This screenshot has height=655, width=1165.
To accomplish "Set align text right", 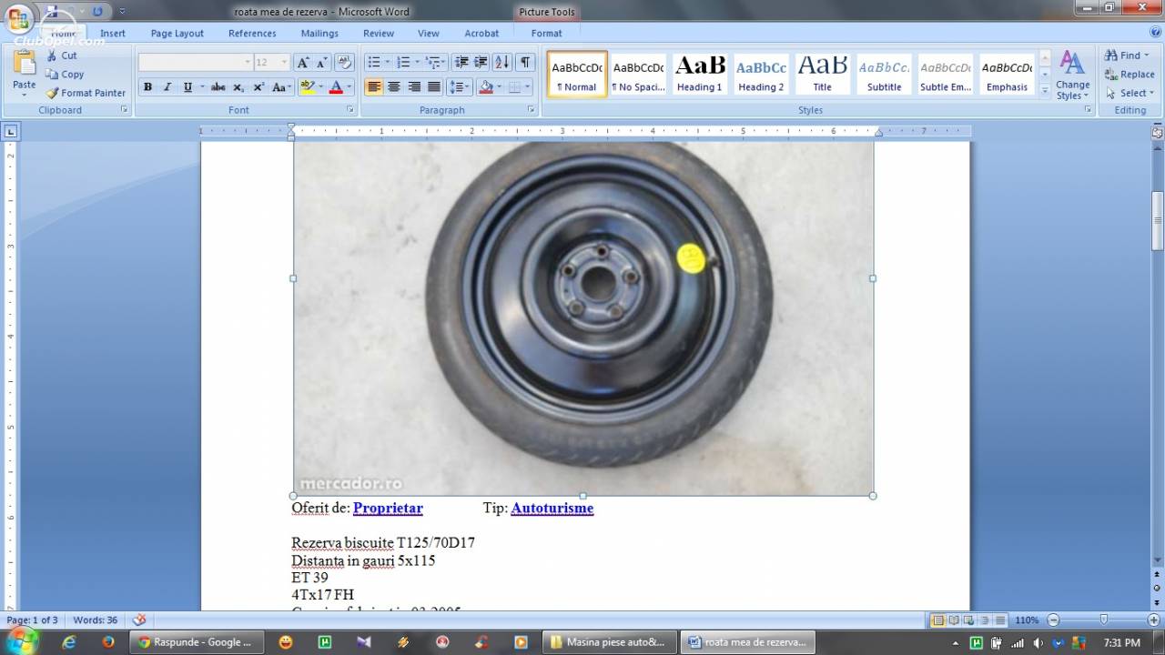I will pos(414,87).
